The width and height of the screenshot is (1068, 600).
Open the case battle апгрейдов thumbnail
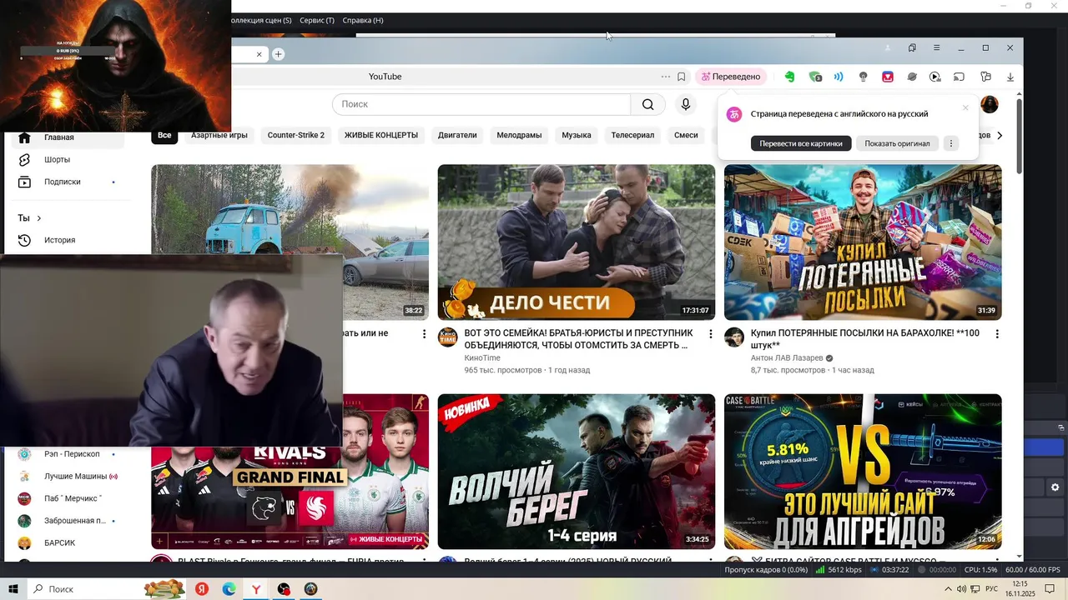pos(863,472)
